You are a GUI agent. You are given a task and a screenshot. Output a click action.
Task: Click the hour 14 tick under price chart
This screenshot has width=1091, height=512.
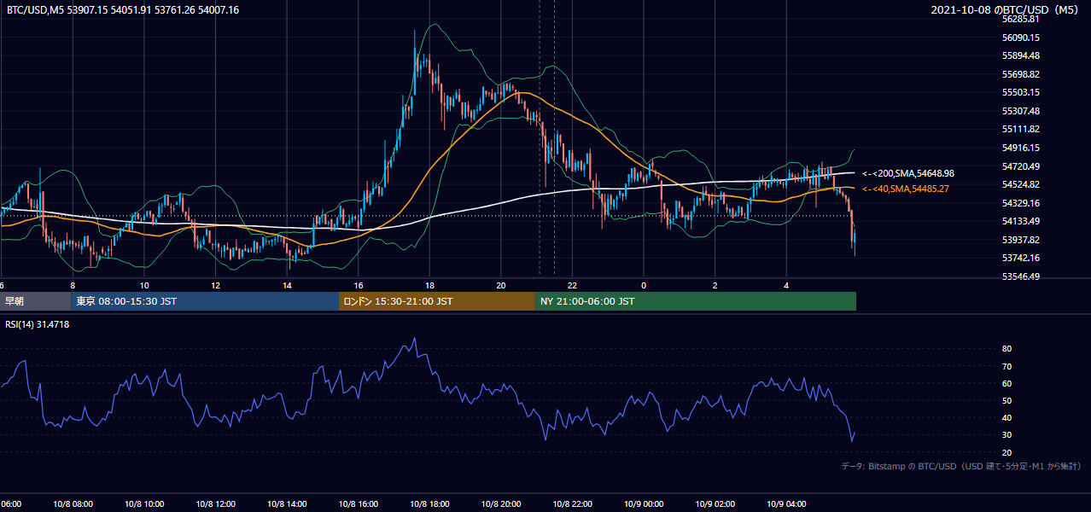pyautogui.click(x=287, y=285)
